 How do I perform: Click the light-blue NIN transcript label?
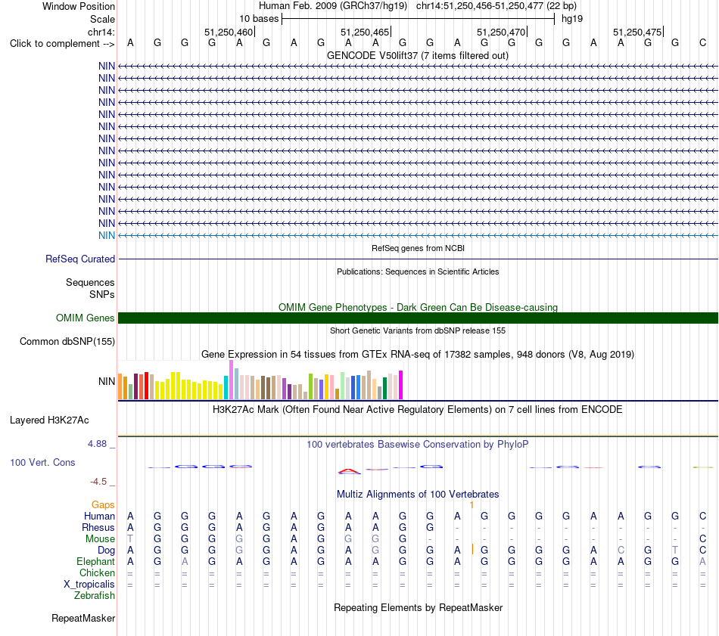point(107,235)
